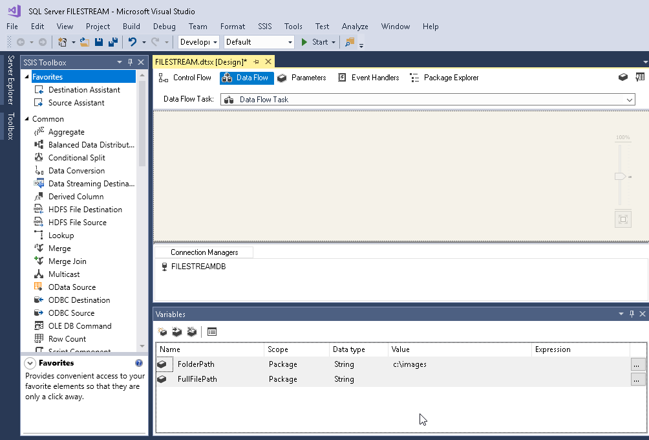Open the Default solution platform dropdown
This screenshot has height=440, width=649.
pyautogui.click(x=289, y=42)
